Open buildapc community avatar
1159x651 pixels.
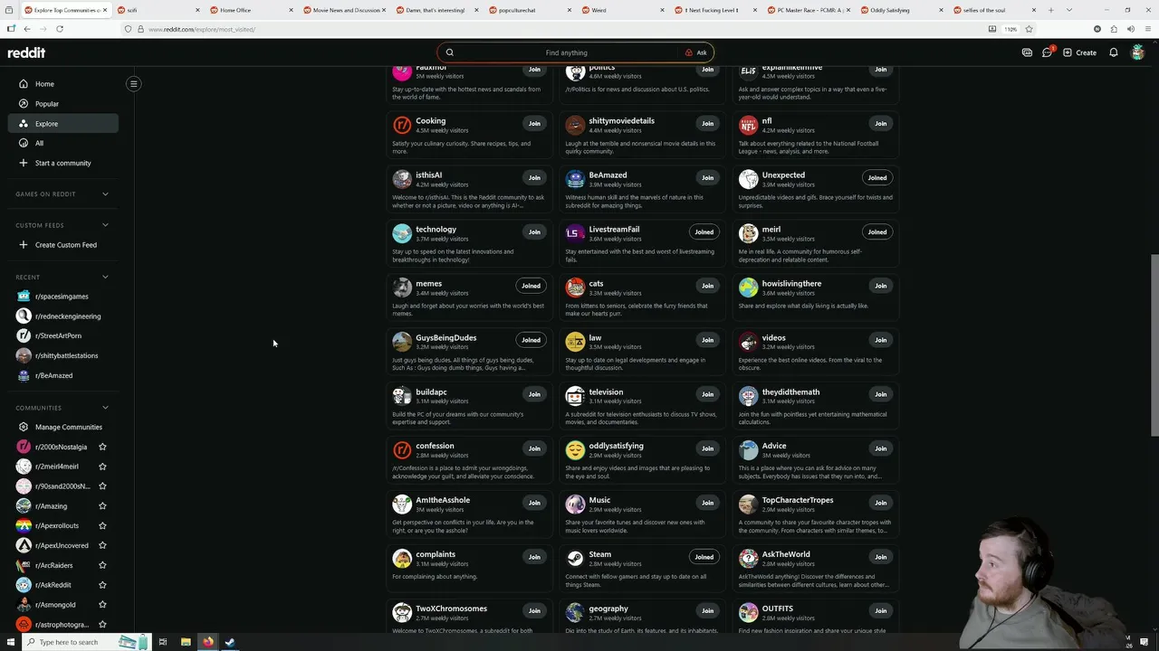[402, 396]
